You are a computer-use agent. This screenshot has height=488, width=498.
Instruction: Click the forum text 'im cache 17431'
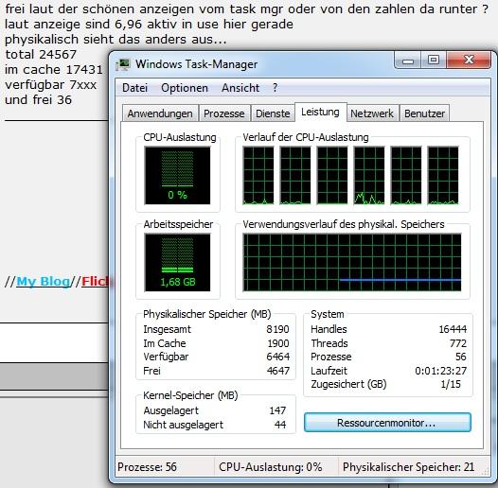click(x=54, y=69)
